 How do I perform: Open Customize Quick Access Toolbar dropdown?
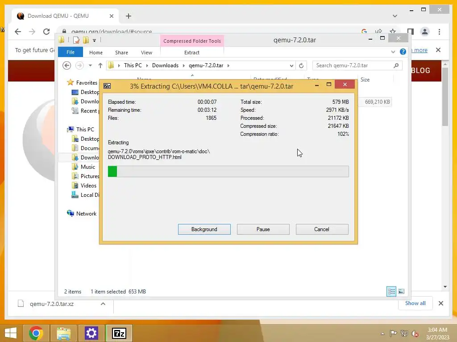point(95,40)
